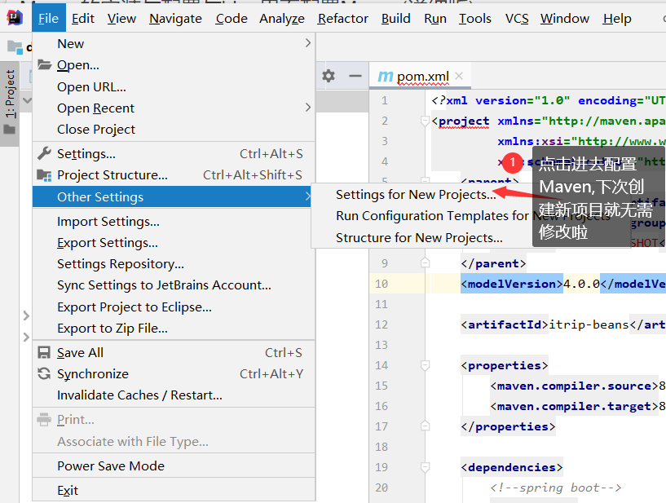This screenshot has width=666, height=503.
Task: Click the Project Structure folder icon
Action: pos(44,175)
